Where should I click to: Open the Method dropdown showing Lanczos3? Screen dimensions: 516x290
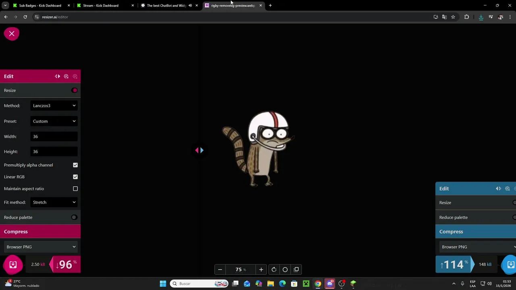coord(54,106)
